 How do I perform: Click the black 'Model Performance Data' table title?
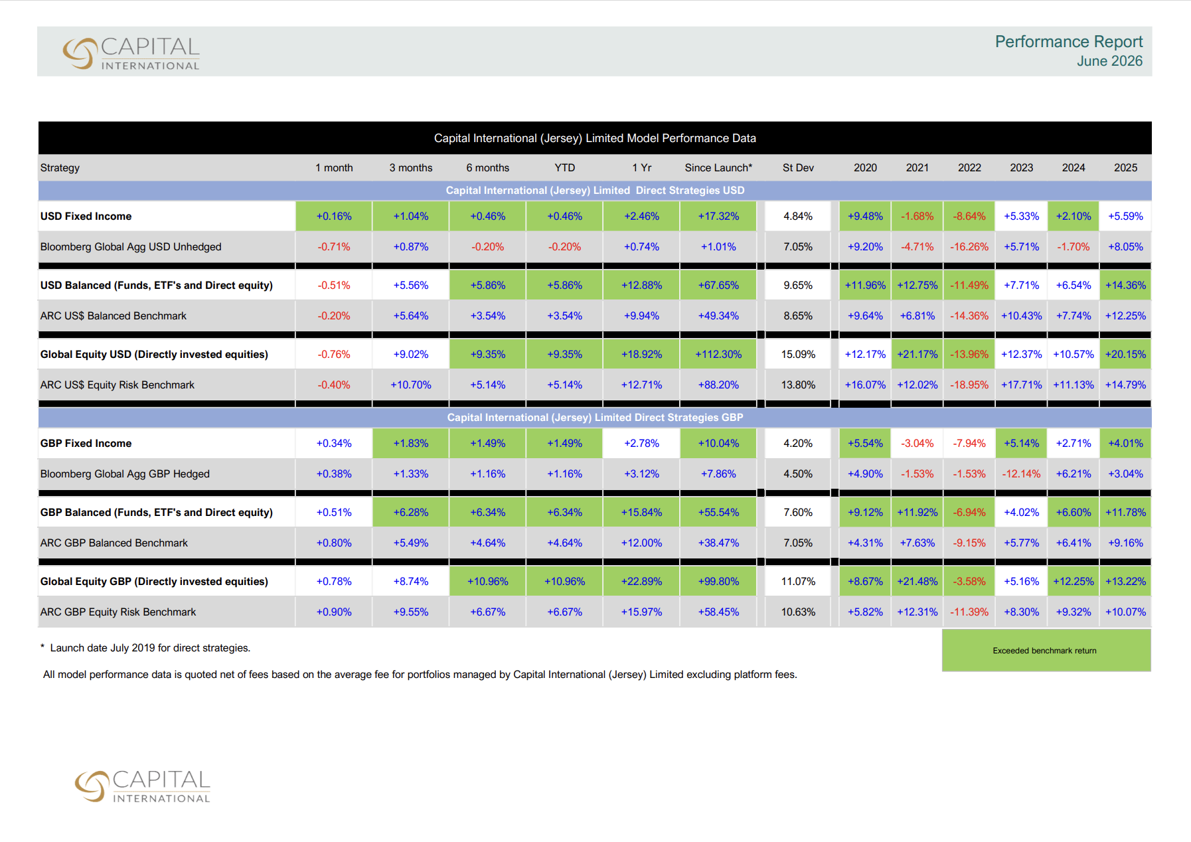[x=595, y=138]
